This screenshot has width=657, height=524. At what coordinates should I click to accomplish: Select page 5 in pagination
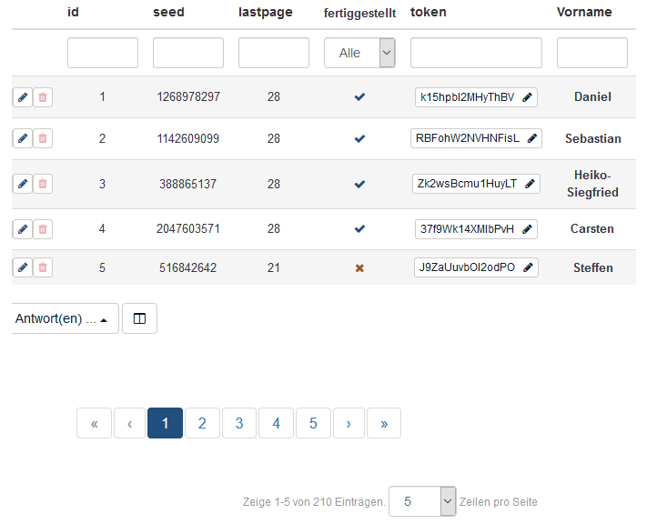(x=313, y=423)
